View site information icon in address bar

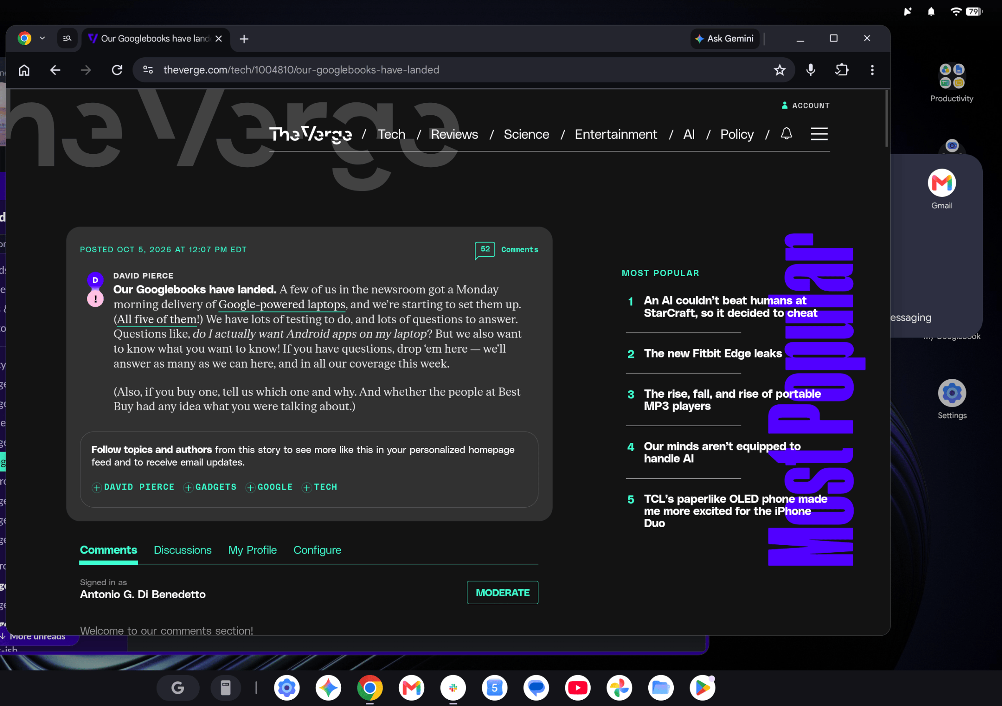[148, 70]
